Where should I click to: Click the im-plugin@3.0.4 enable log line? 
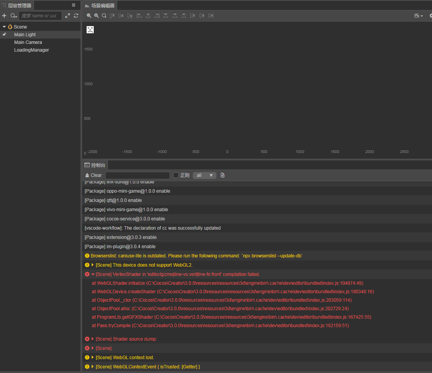coord(120,247)
